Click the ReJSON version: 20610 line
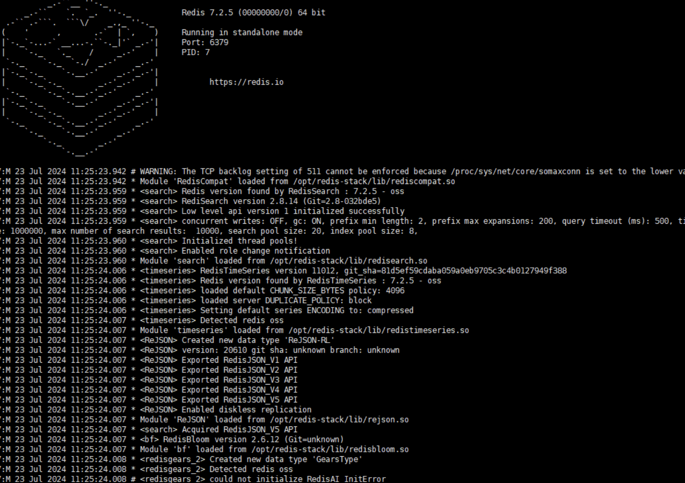The width and height of the screenshot is (685, 483). tap(200, 350)
